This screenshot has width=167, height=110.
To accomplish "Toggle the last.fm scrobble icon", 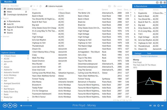I will [154, 106].
